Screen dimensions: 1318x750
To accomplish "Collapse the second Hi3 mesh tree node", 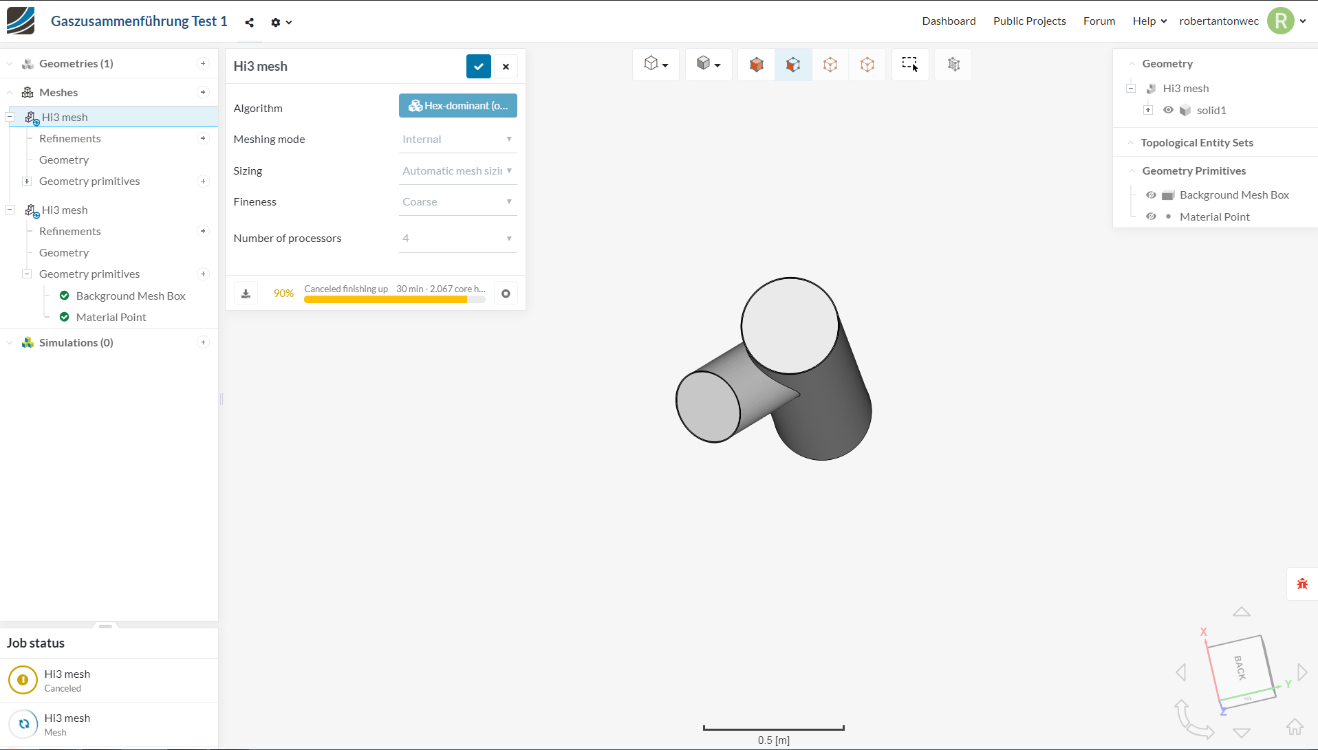I will [10, 210].
